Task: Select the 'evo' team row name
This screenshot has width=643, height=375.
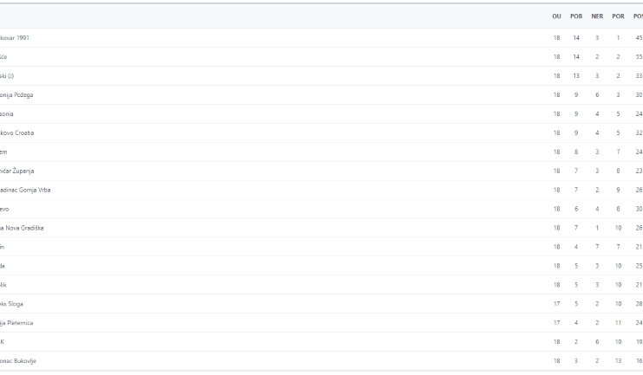Action: [x=4, y=210]
